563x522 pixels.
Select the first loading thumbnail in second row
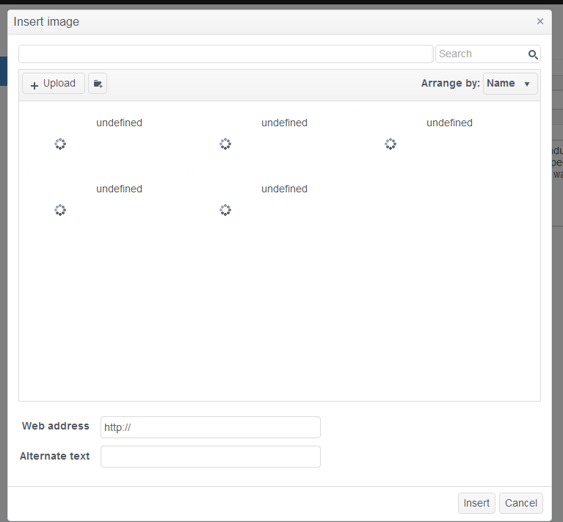[x=60, y=210]
